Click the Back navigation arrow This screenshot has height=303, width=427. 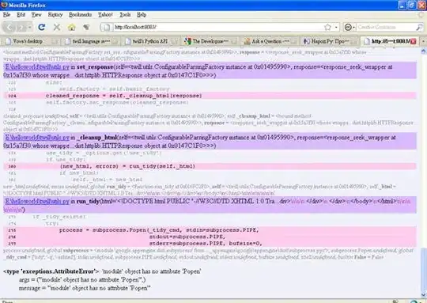[x=9, y=27]
